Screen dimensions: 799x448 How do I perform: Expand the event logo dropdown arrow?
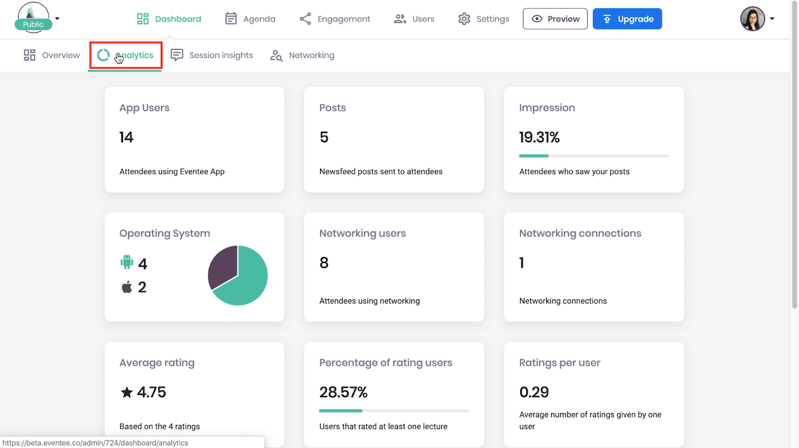(x=57, y=18)
